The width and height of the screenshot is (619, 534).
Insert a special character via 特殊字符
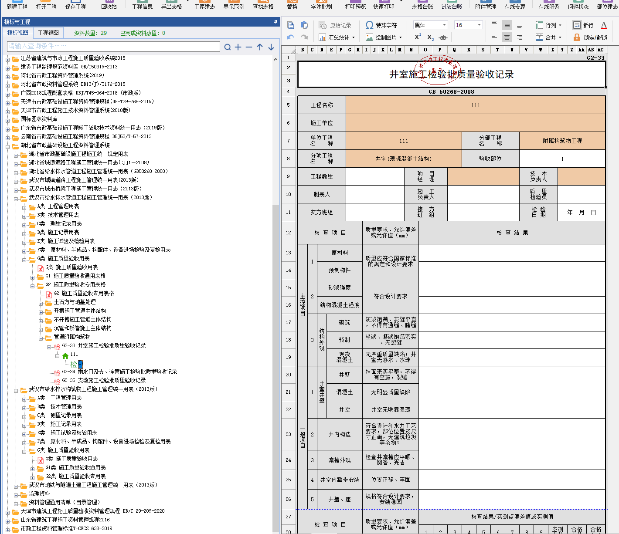[x=381, y=25]
